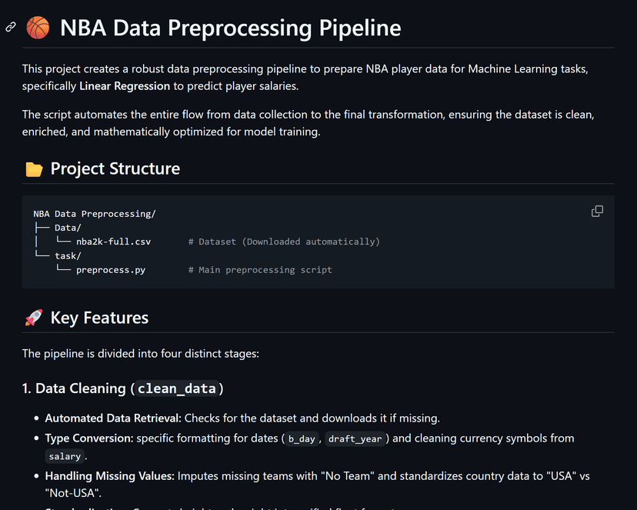Click the b_day inline code element
Image resolution: width=637 pixels, height=510 pixels.
[302, 438]
